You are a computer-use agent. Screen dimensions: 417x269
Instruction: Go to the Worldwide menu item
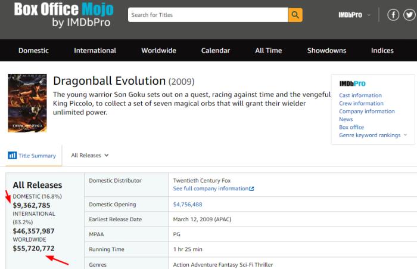pos(158,51)
